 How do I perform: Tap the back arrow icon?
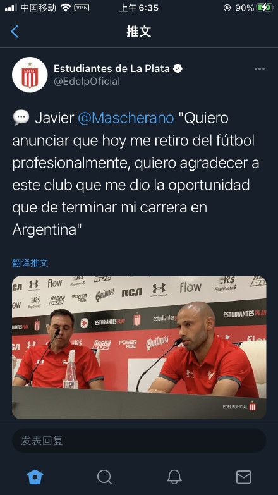[x=15, y=31]
